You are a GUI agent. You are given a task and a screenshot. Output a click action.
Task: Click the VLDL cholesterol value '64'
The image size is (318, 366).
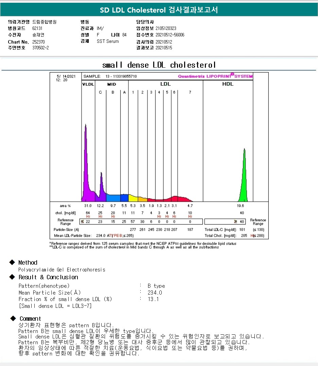[88, 213]
